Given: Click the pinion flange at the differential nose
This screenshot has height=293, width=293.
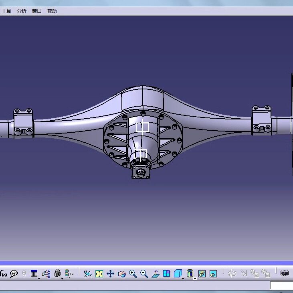Looking at the screenshot, I should click(141, 172).
